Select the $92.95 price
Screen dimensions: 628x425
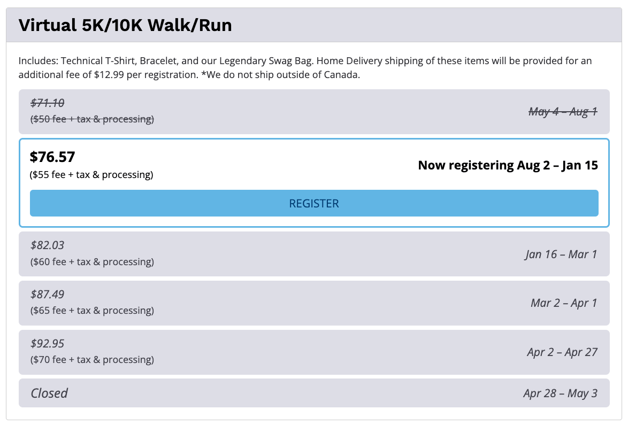click(x=48, y=344)
